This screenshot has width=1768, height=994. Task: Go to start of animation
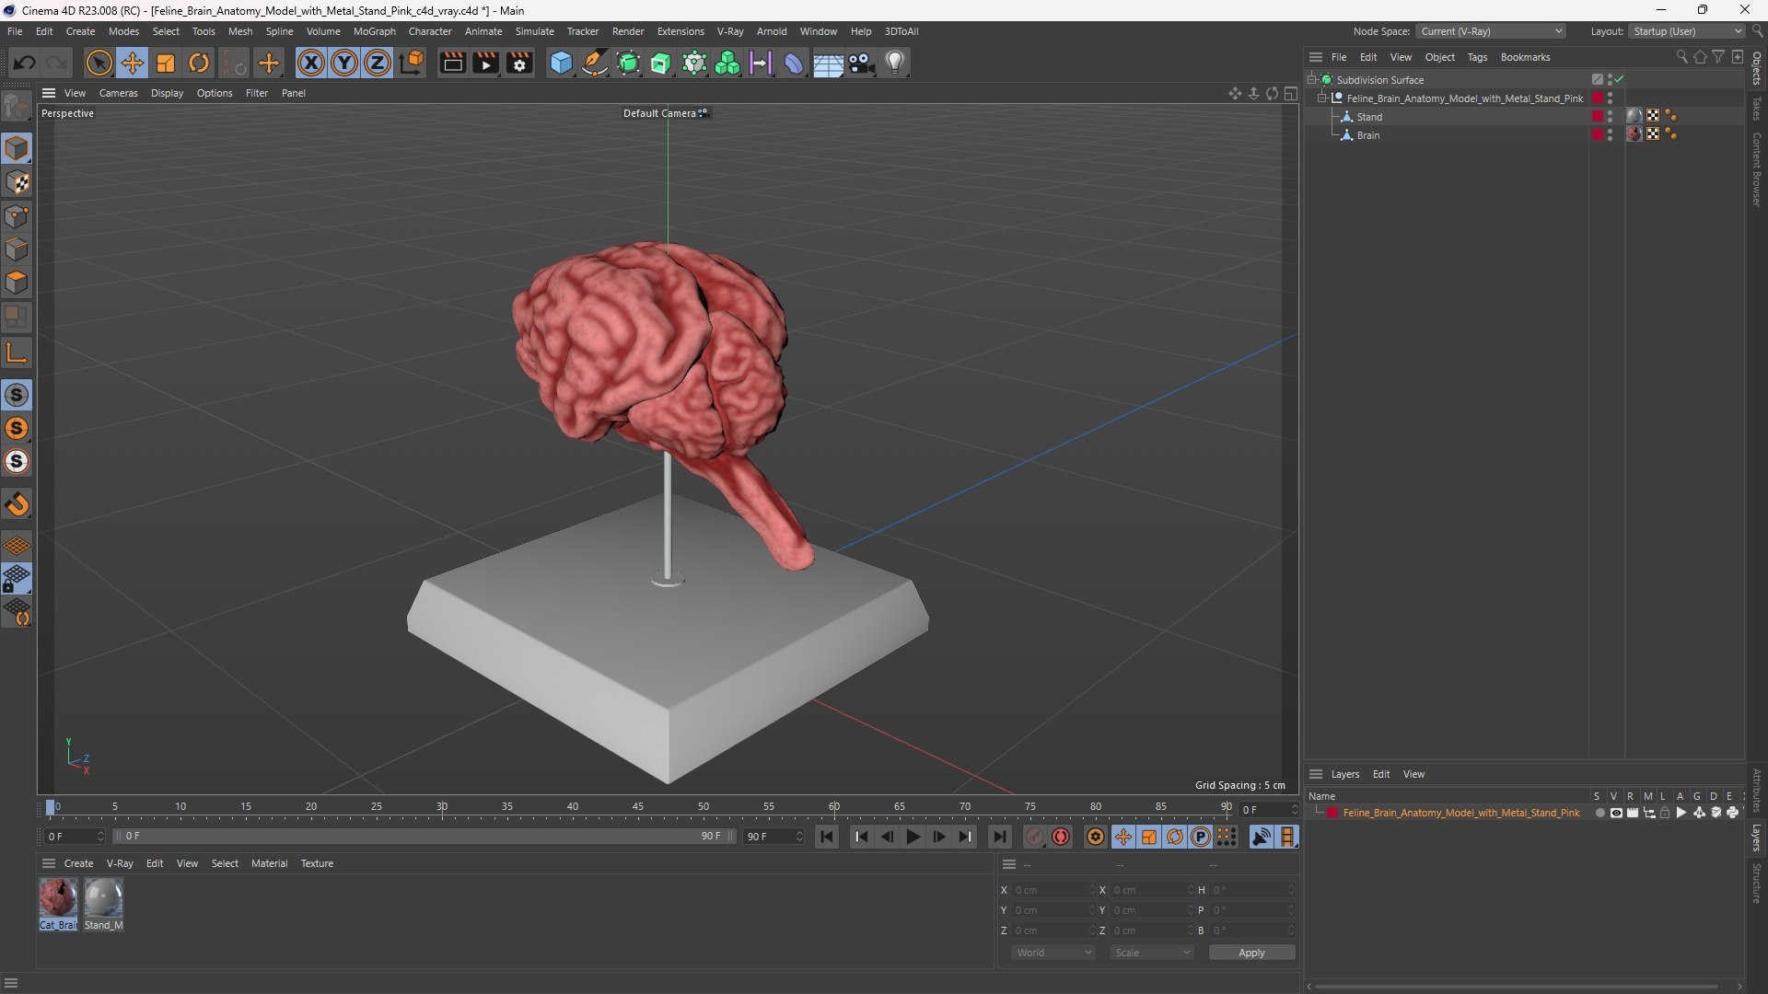(x=827, y=837)
